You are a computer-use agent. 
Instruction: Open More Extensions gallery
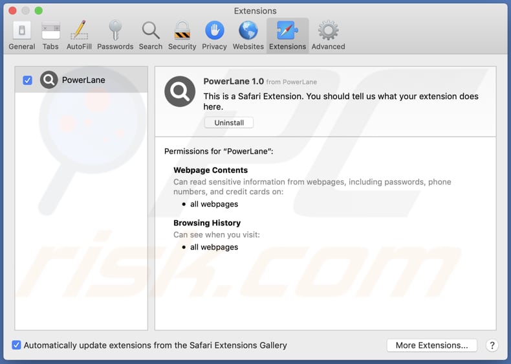point(432,345)
